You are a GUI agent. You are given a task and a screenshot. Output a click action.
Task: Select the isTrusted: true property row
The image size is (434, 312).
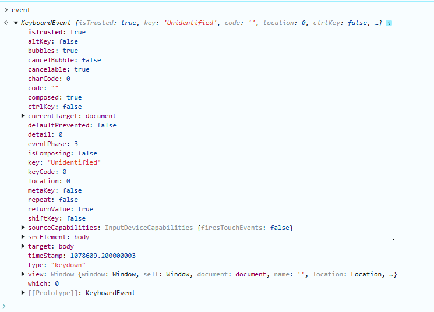(57, 32)
